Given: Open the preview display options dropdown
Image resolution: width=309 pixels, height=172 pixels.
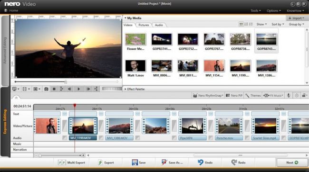Looking at the screenshot, I should tap(37, 89).
